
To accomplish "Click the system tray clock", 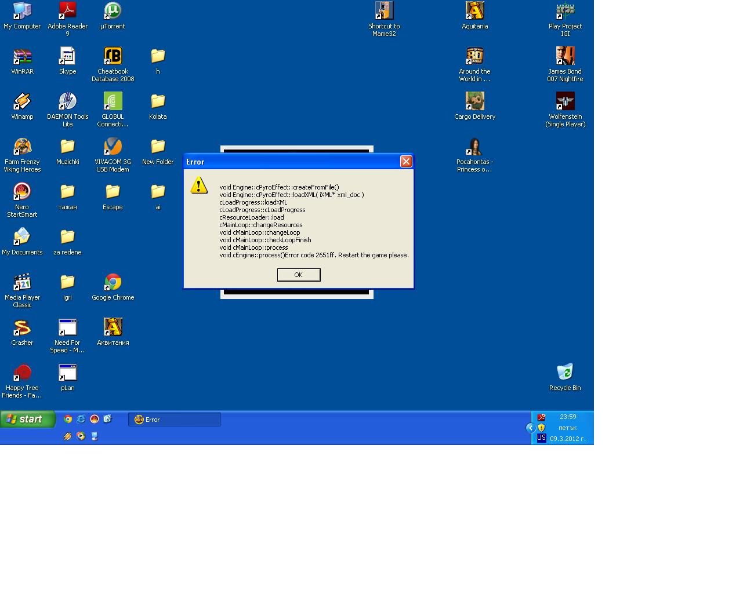I will 568,417.
